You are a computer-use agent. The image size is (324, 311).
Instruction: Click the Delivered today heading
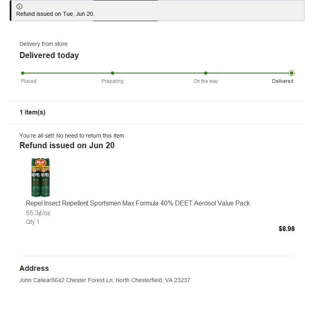point(49,55)
